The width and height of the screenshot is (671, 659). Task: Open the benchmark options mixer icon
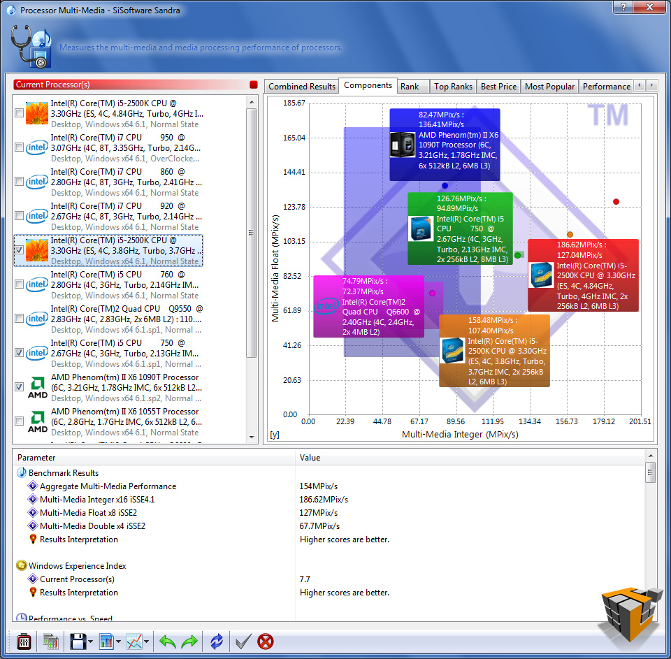tap(24, 642)
